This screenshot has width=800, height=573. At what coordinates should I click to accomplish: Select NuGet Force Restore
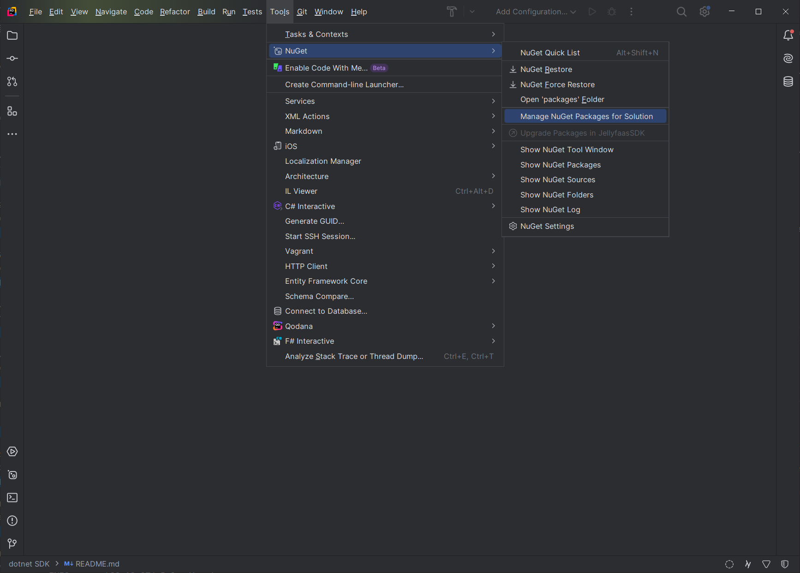[585, 84]
